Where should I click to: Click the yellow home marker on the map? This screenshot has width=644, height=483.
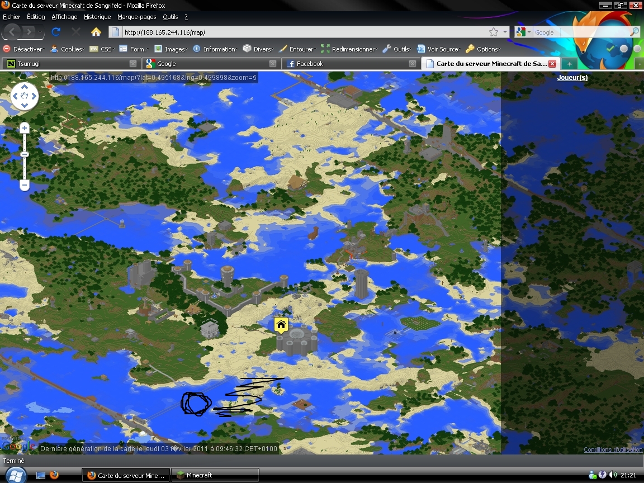(281, 325)
